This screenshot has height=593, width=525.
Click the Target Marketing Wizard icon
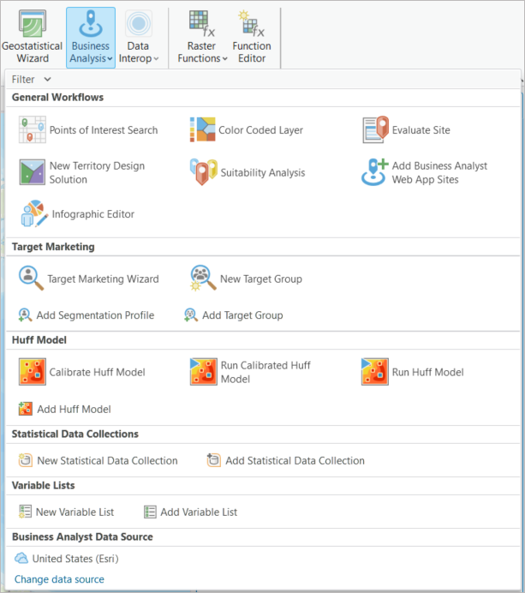tap(32, 279)
